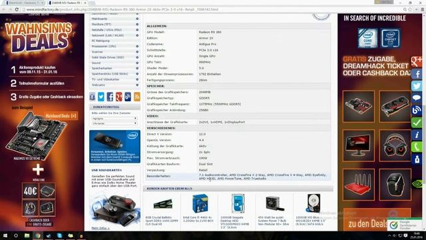Open TV- und Videokarten category link
Viewport: 426px width, 240px height.
(105, 79)
